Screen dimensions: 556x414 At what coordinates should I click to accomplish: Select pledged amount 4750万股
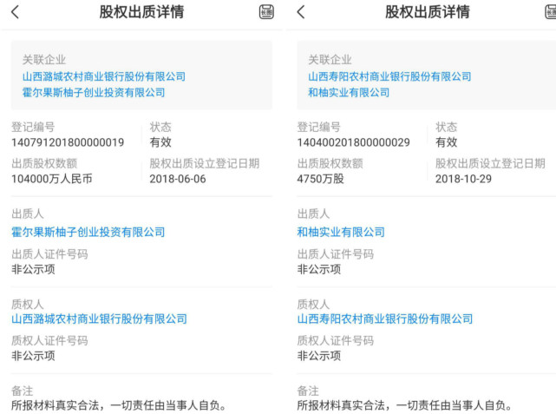pyautogui.click(x=321, y=179)
